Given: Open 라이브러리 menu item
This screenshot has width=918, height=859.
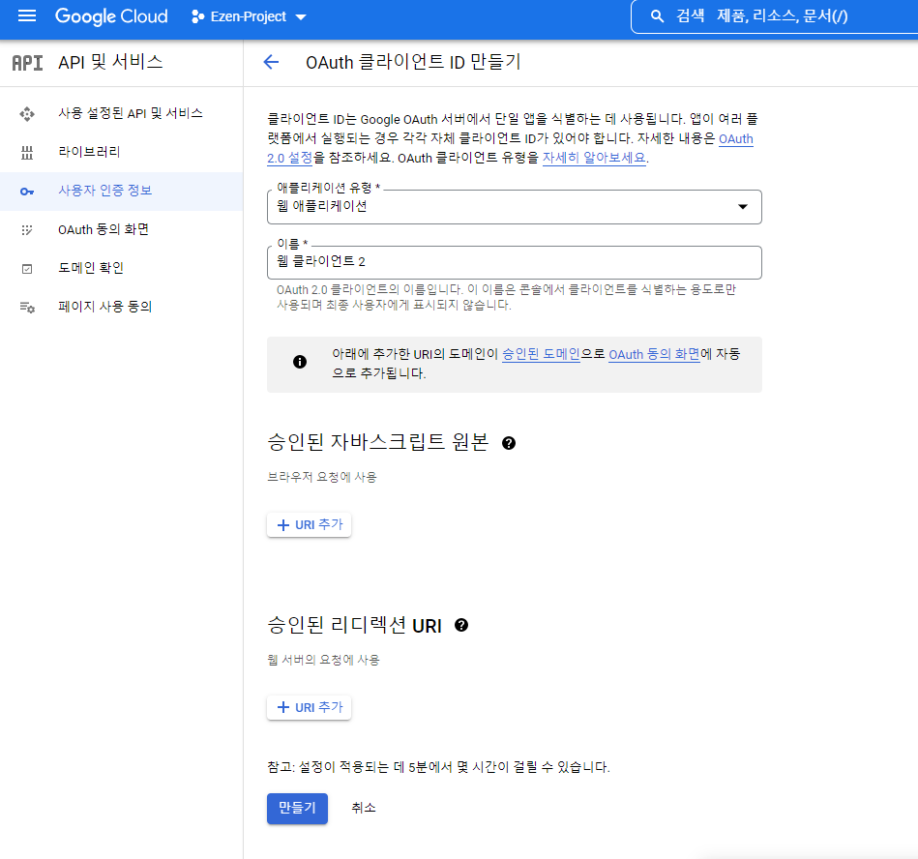Looking at the screenshot, I should [x=121, y=152].
